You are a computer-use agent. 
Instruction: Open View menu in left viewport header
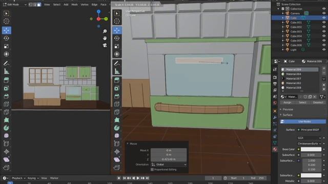pos(47,5)
